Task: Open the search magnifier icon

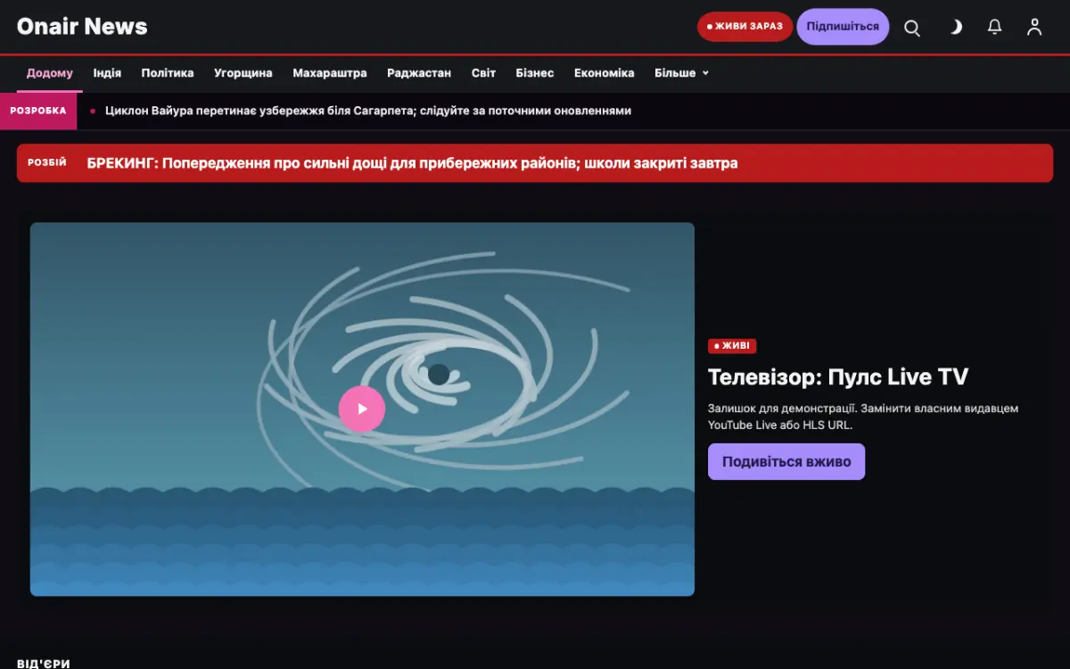Action: pyautogui.click(x=912, y=27)
